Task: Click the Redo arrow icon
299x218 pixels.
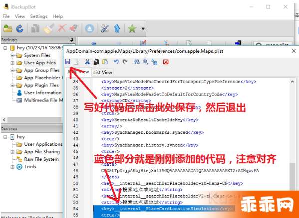Action: [x=125, y=62]
